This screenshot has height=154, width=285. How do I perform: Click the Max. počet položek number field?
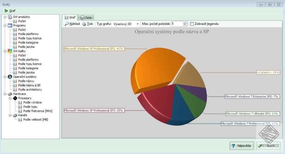point(177,24)
